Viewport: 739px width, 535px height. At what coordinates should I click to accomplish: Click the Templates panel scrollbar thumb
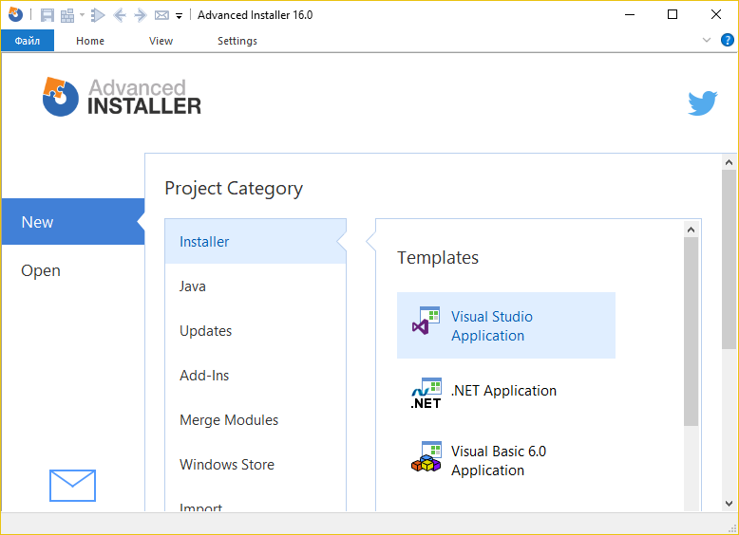coord(691,332)
